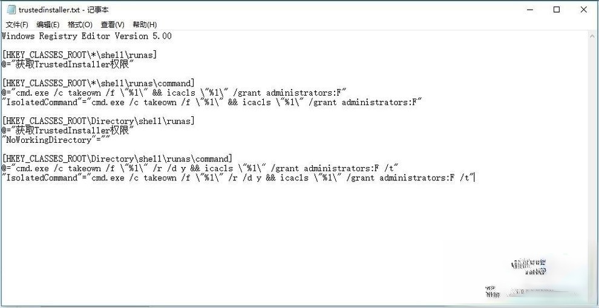Open the 格式(O) menu

pos(80,25)
